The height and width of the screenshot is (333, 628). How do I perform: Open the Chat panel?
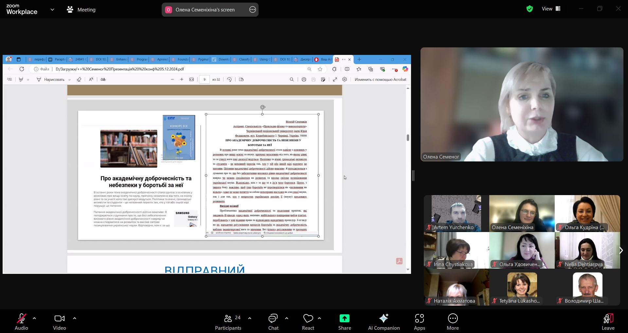(273, 322)
